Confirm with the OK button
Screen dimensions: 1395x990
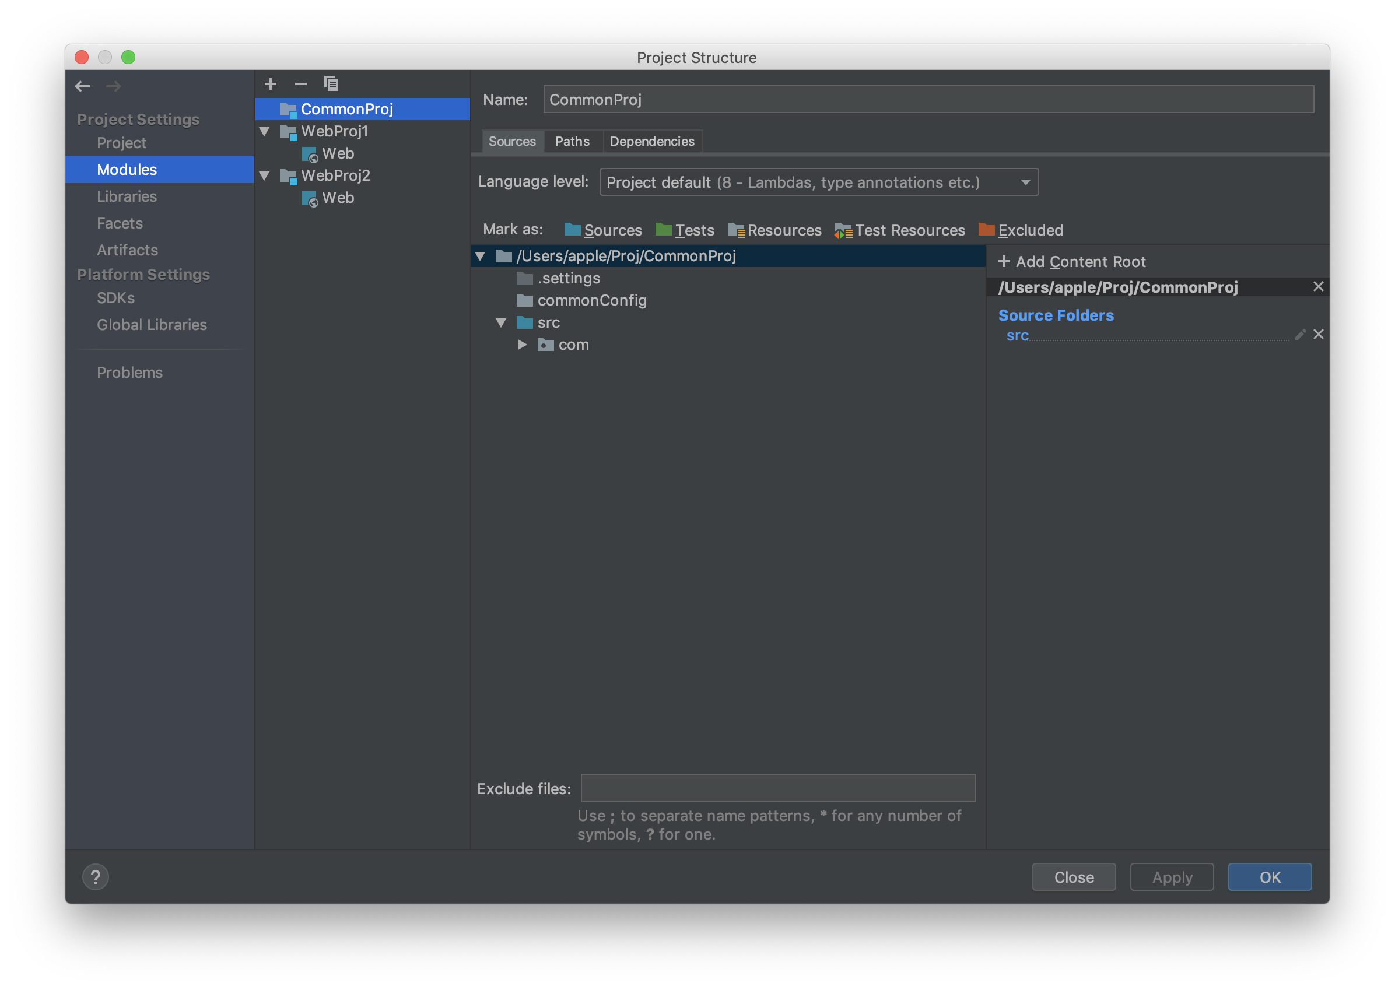(1270, 877)
